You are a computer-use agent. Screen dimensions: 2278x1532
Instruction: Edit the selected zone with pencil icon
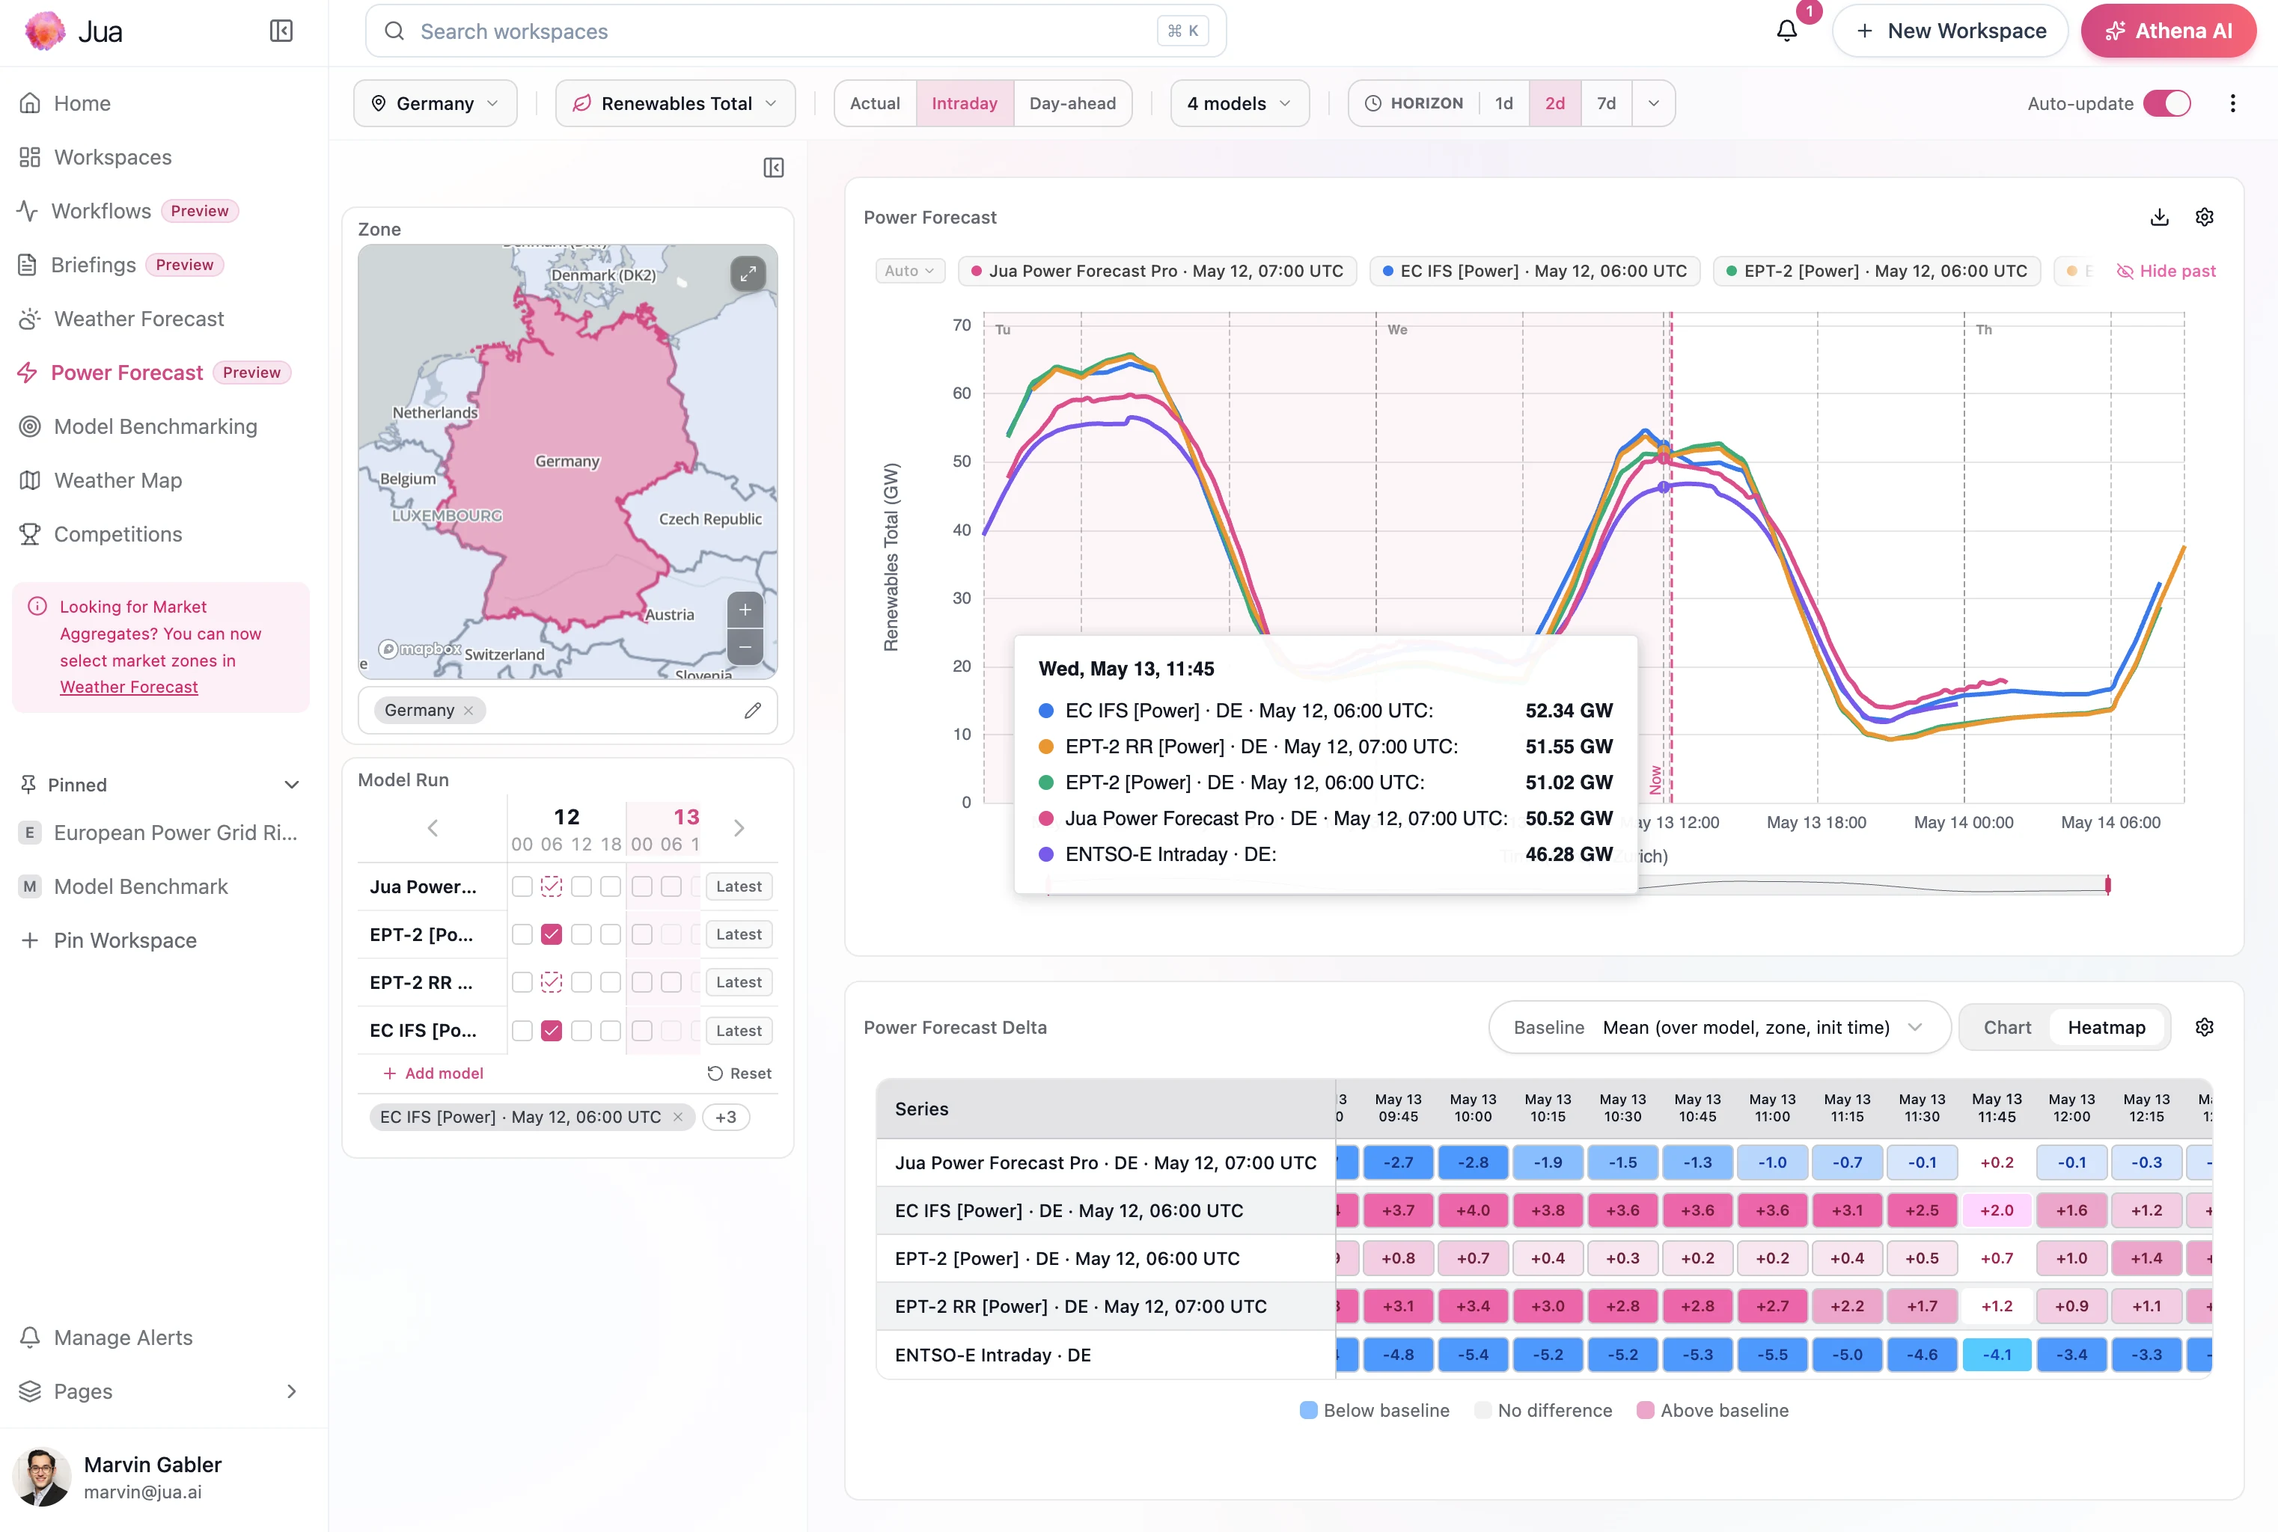click(753, 711)
